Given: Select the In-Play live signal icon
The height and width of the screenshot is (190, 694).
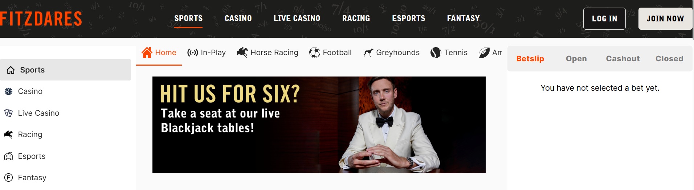Looking at the screenshot, I should click(193, 53).
